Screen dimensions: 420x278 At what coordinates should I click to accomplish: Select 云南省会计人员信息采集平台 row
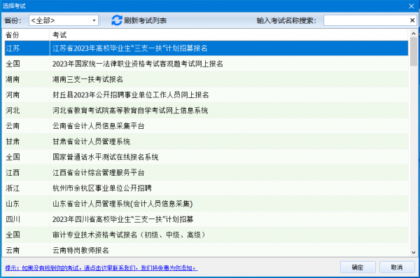(x=206, y=126)
